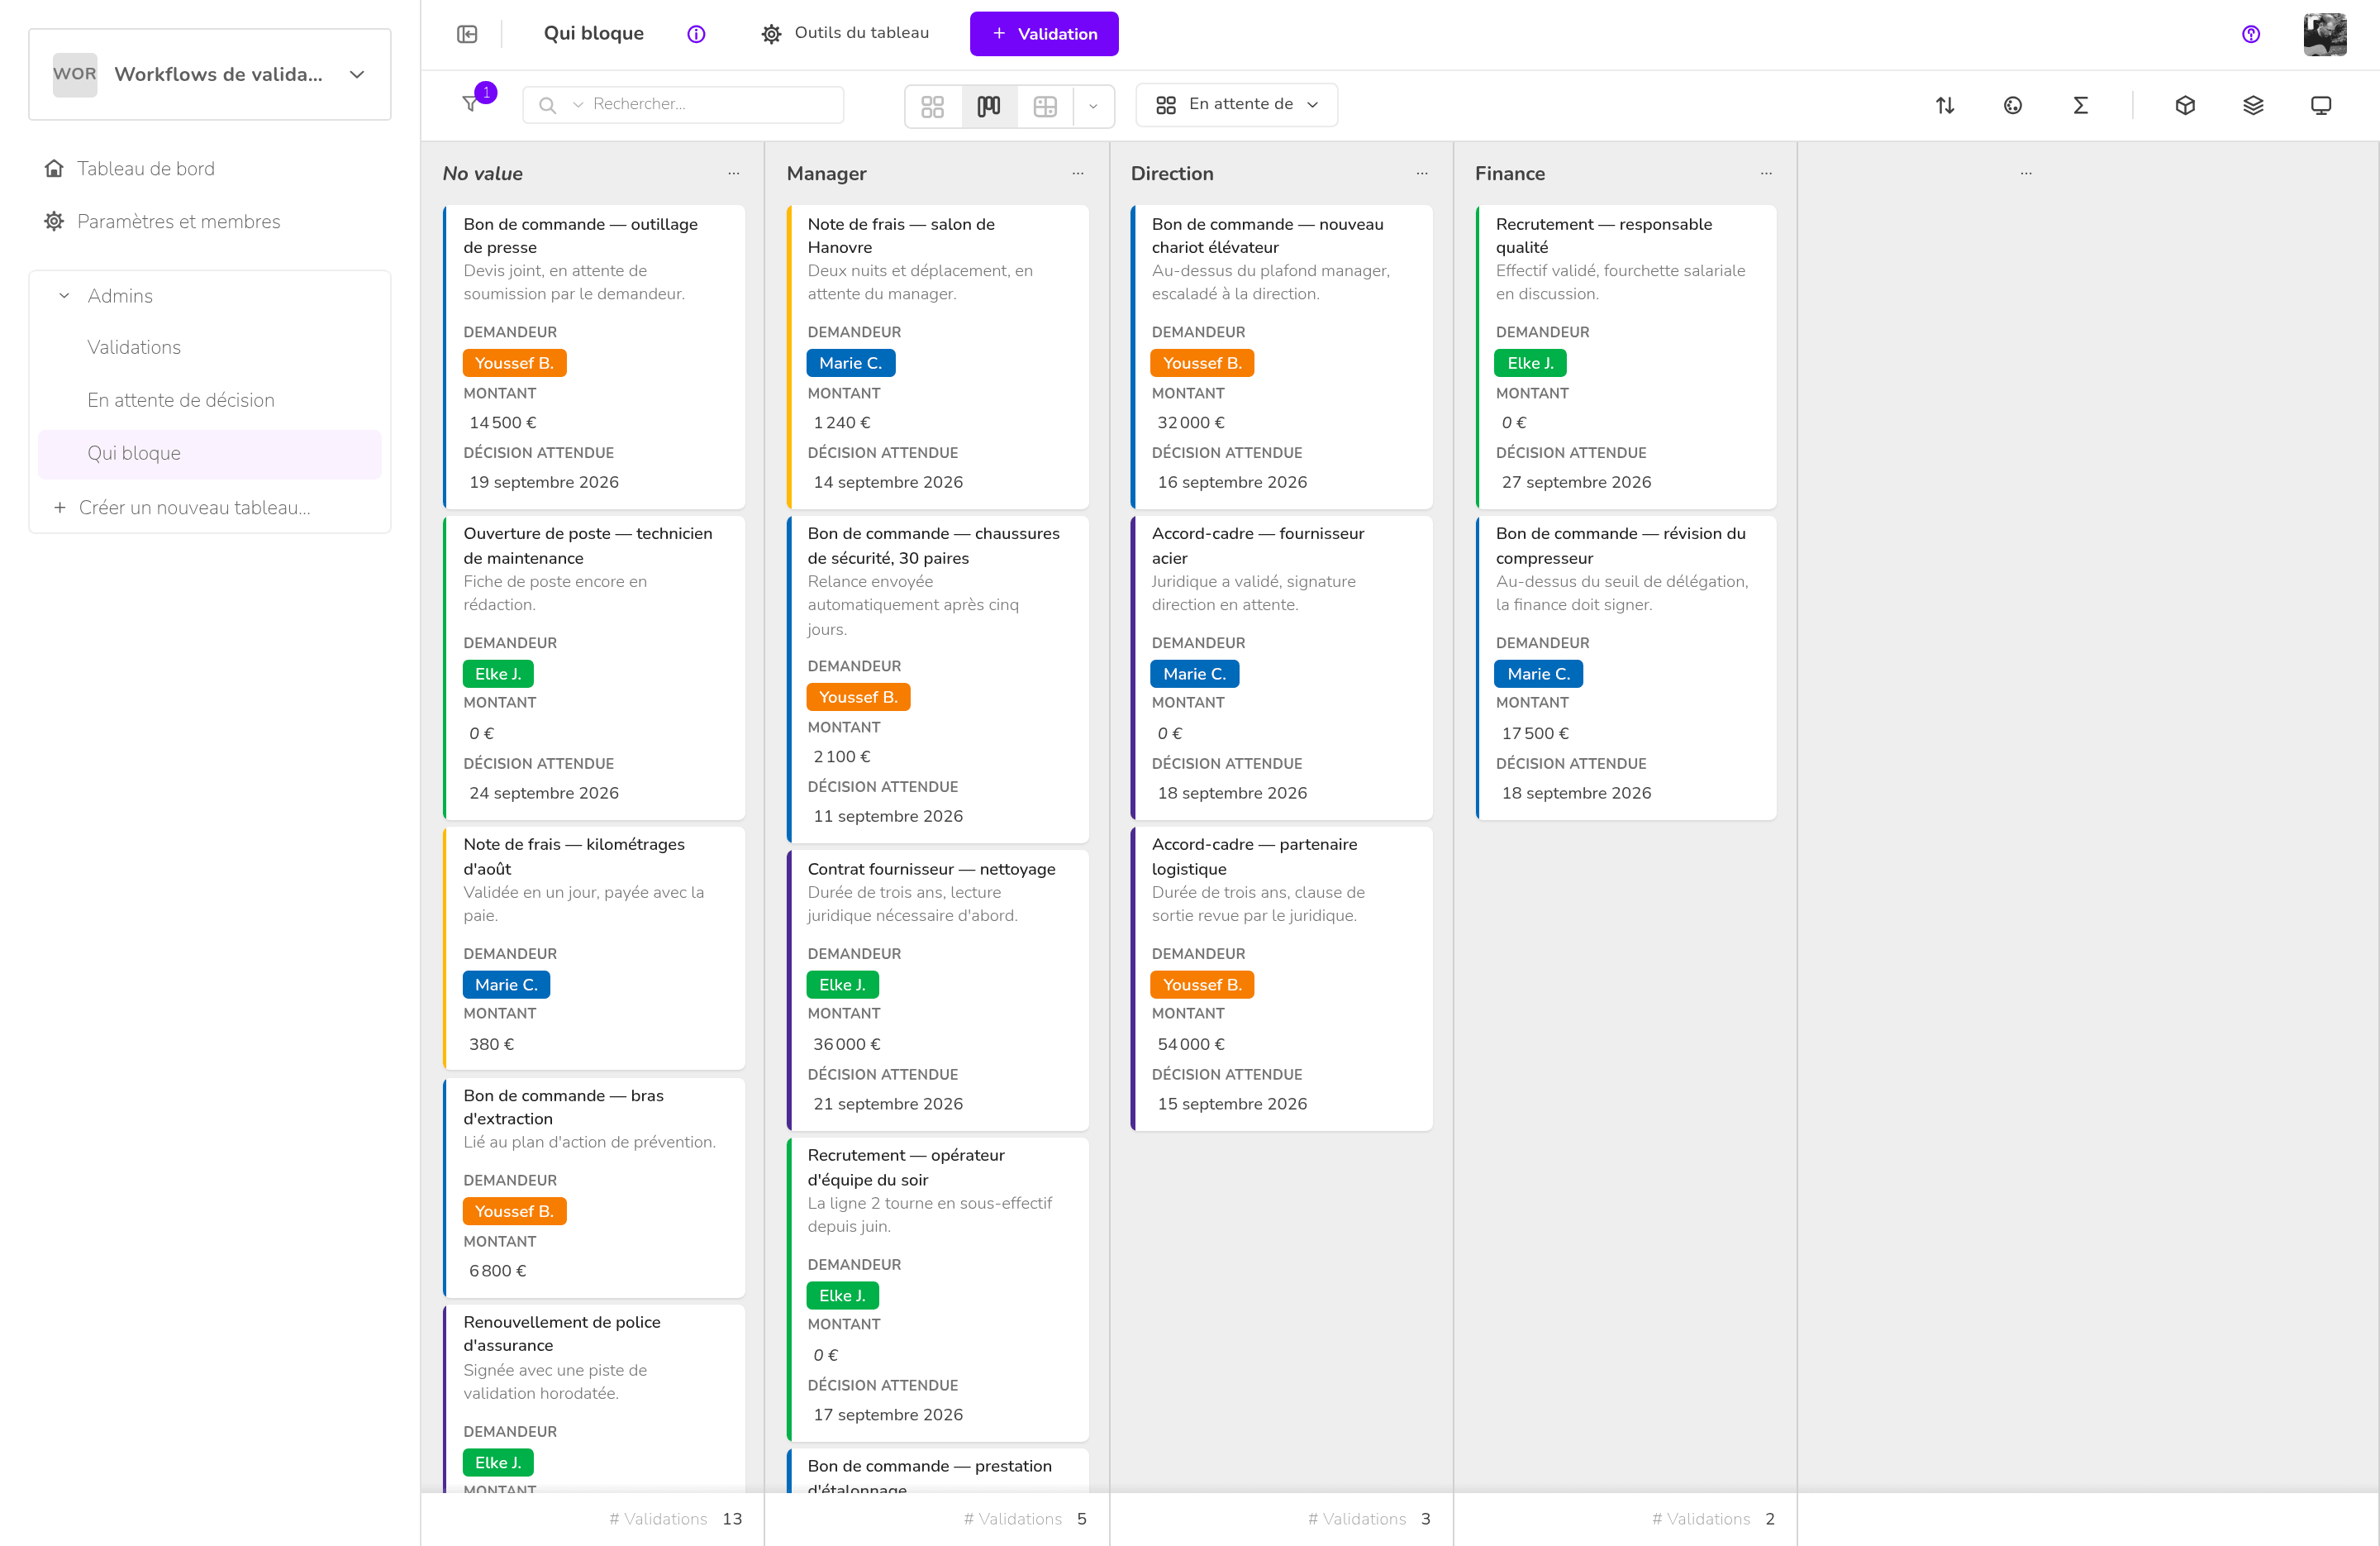Click the Qui bloque board title
The image size is (2380, 1546).
coord(593,33)
